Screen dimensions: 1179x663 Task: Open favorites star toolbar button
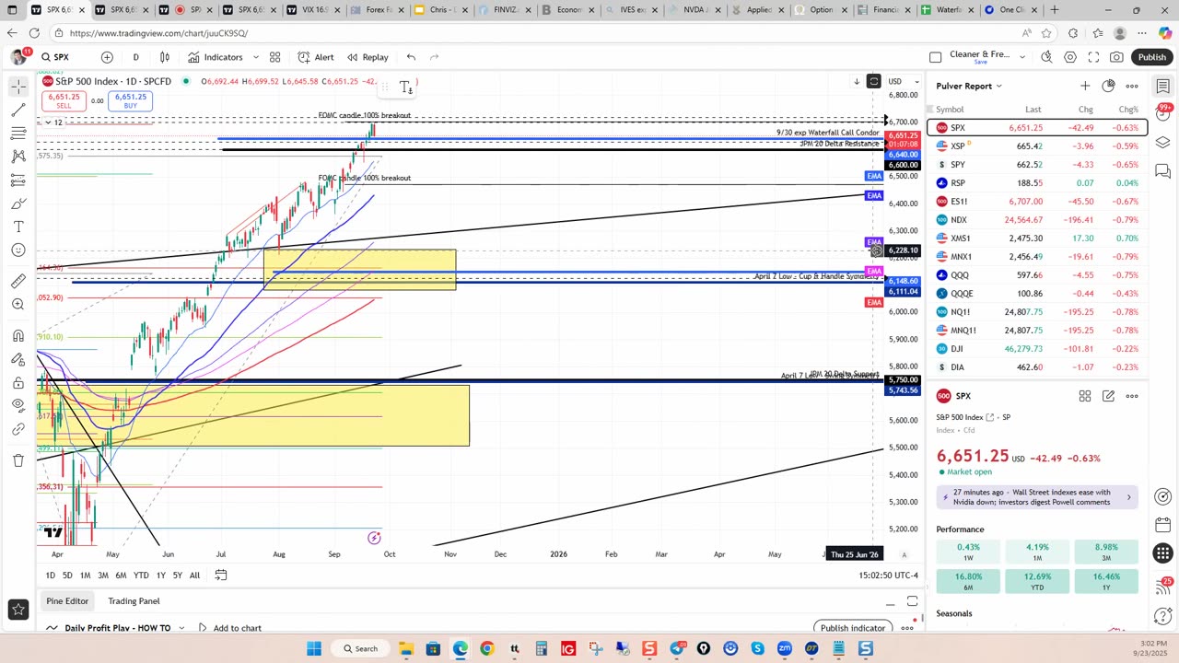coord(18,609)
